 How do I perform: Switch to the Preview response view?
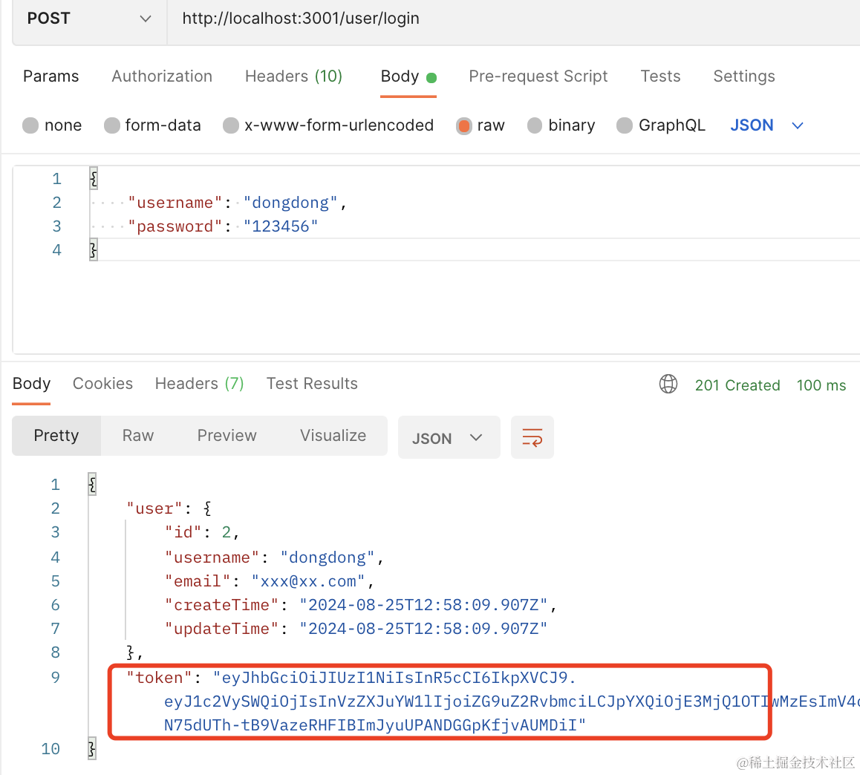[x=227, y=436]
